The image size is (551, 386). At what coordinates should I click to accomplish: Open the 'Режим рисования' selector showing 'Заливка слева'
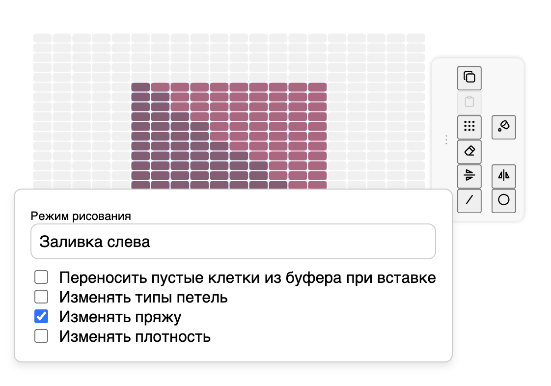click(233, 241)
